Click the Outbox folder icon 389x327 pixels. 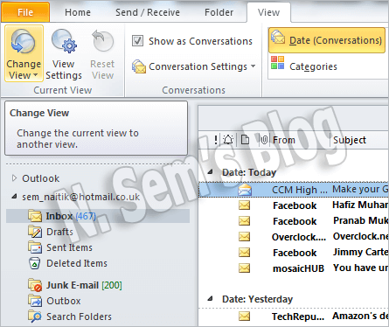(x=35, y=301)
